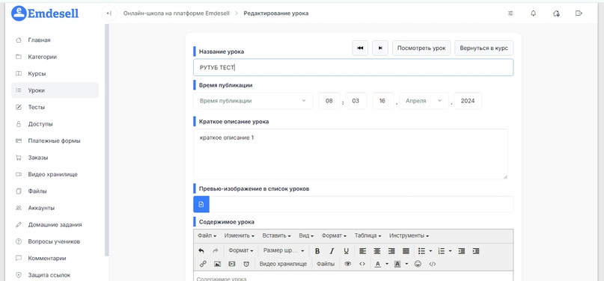Expand bulleted list style arrow

tap(430, 251)
